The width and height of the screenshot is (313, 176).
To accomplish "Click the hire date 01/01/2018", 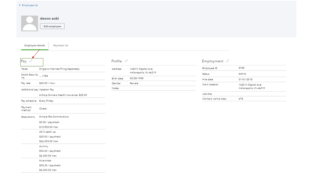I will coord(245,80).
